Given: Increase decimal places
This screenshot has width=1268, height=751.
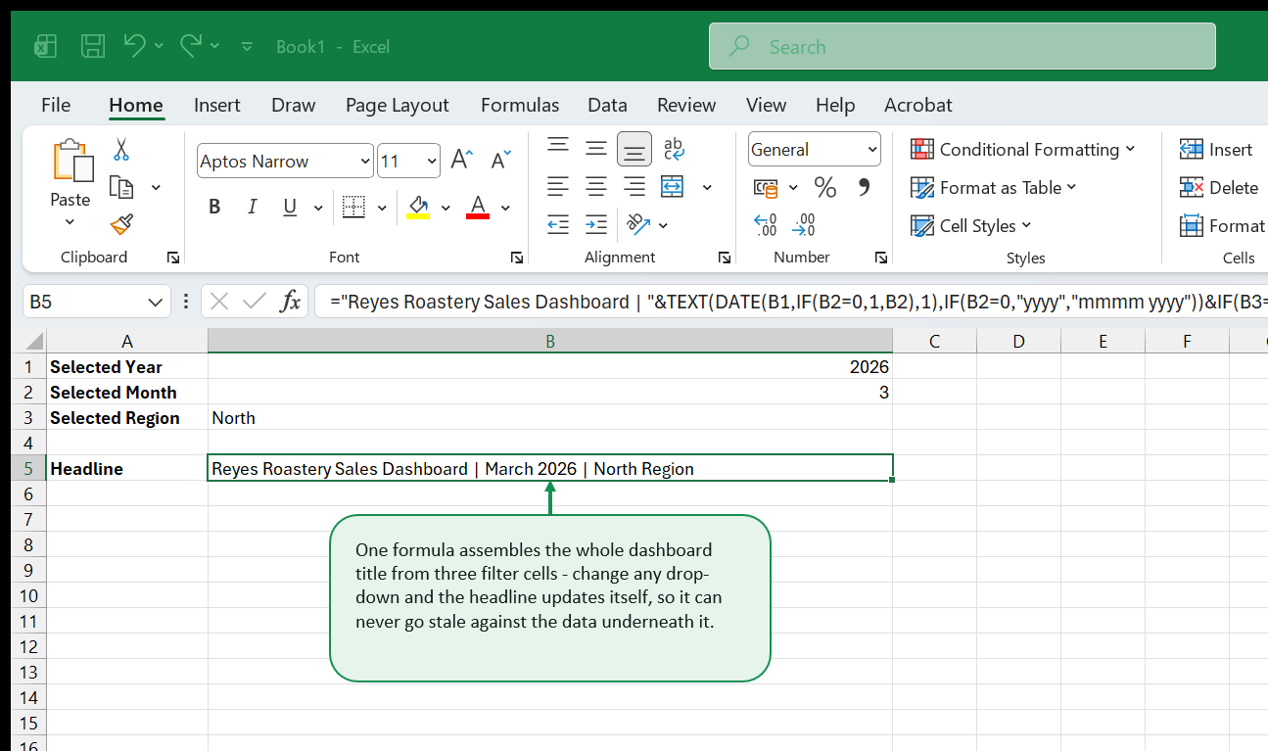Looking at the screenshot, I should [x=766, y=225].
